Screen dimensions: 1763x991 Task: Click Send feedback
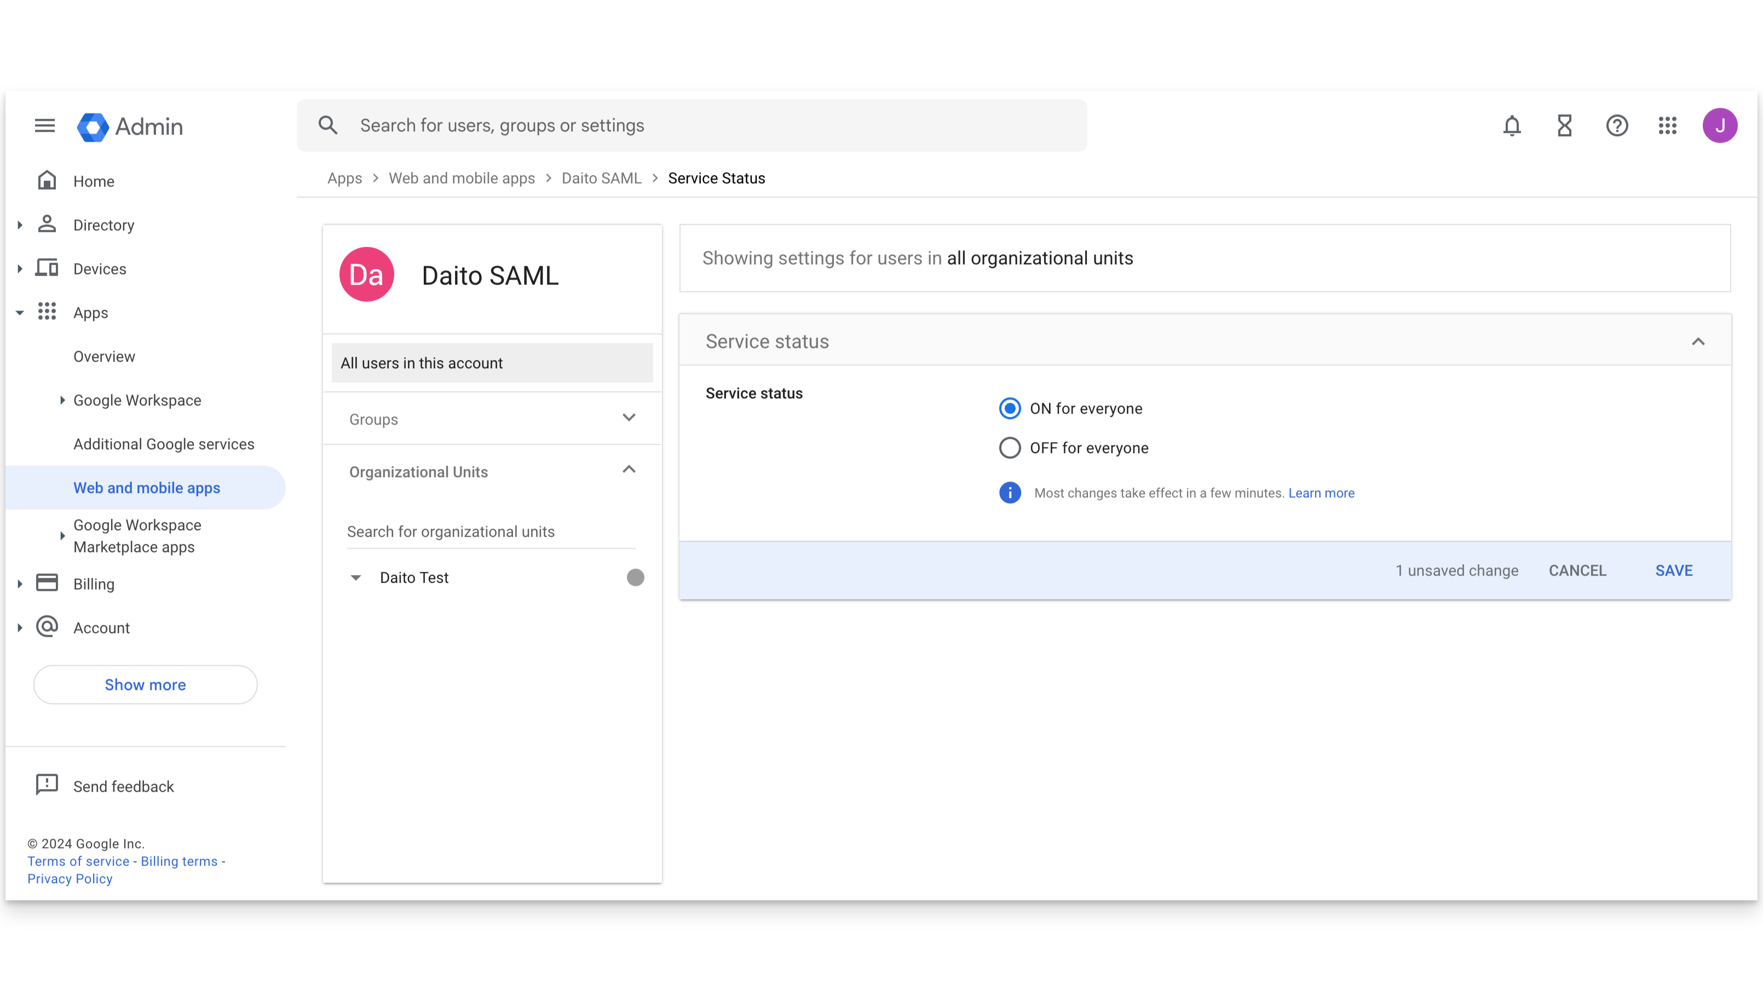(x=123, y=786)
